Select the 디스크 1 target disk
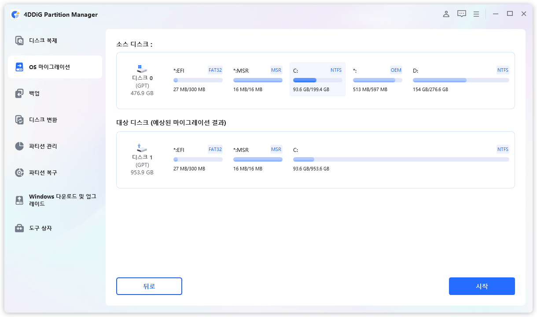The width and height of the screenshot is (537, 317). pos(142,159)
